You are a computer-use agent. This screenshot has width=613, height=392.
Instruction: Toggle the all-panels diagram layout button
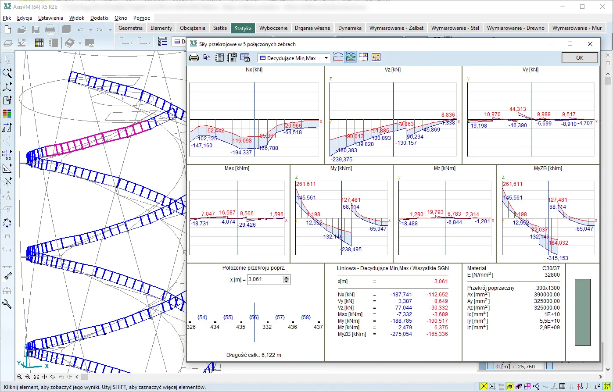[376, 57]
